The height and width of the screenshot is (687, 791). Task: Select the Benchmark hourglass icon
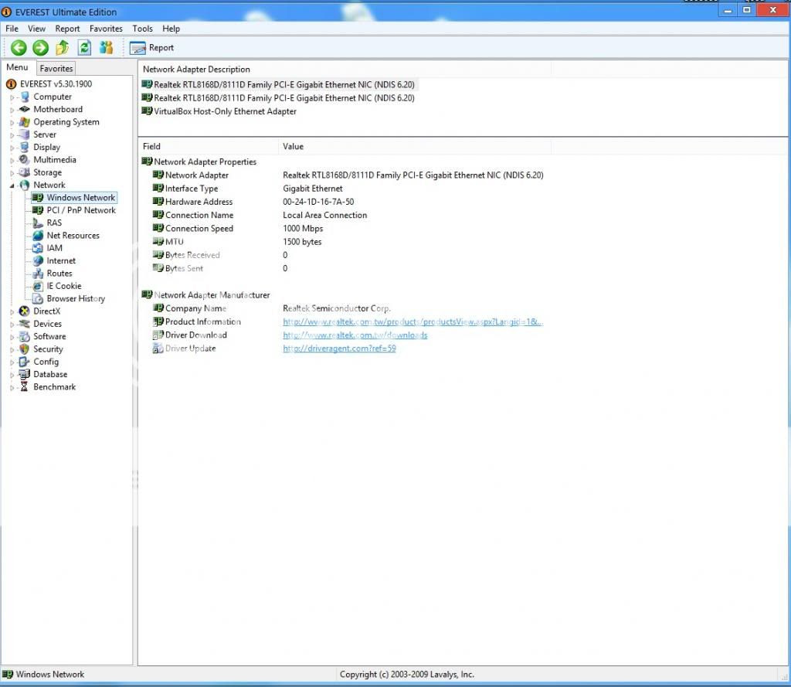click(x=24, y=386)
